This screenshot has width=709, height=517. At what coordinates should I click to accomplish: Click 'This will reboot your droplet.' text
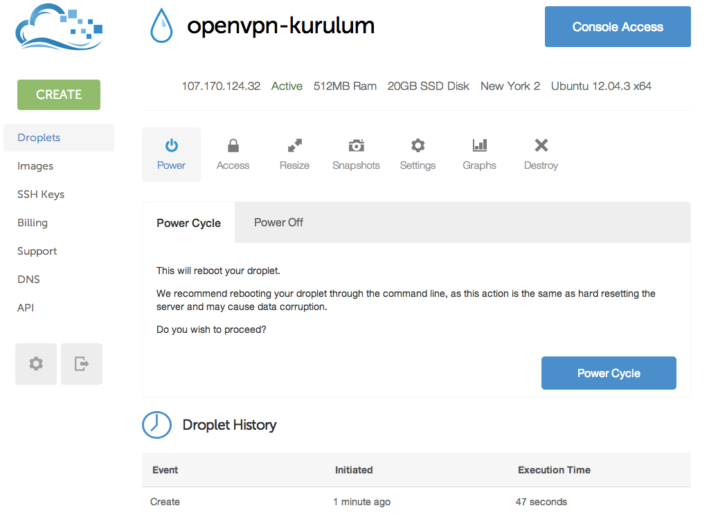pyautogui.click(x=218, y=271)
